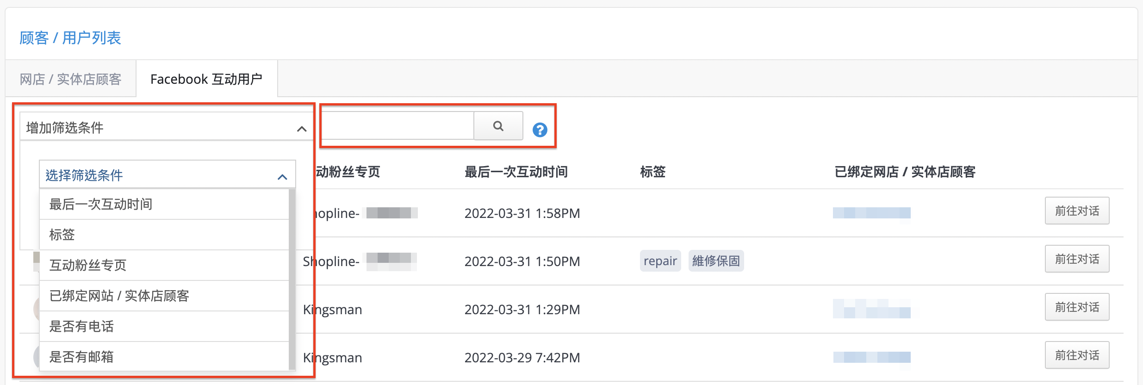Switch to Facebook 互动用户 tab
The height and width of the screenshot is (385, 1143).
tap(206, 79)
